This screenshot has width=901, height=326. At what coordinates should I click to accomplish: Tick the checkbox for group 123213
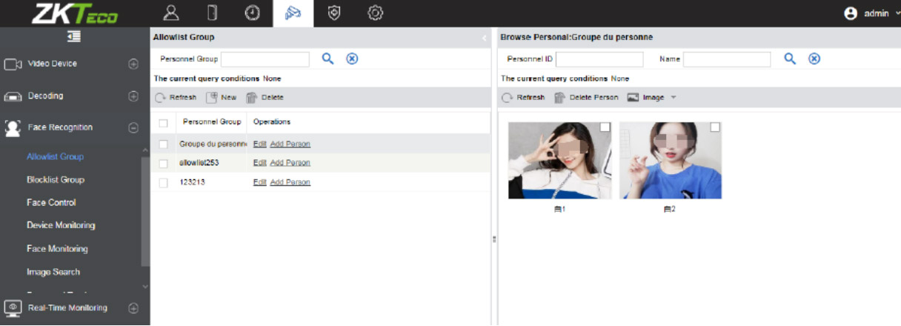[x=164, y=182]
